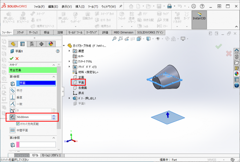Select 右側面 plane in feature tree
Image resolution: width=240 pixels, height=162 pixels.
(x=82, y=88)
